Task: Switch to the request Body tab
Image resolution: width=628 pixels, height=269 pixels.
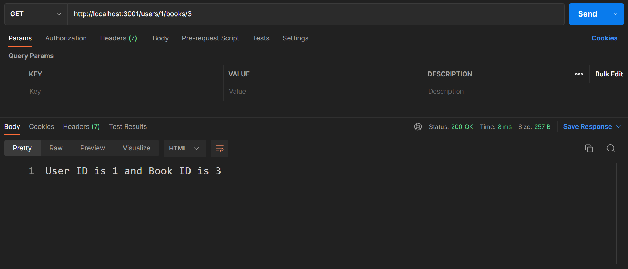Action: pos(161,38)
